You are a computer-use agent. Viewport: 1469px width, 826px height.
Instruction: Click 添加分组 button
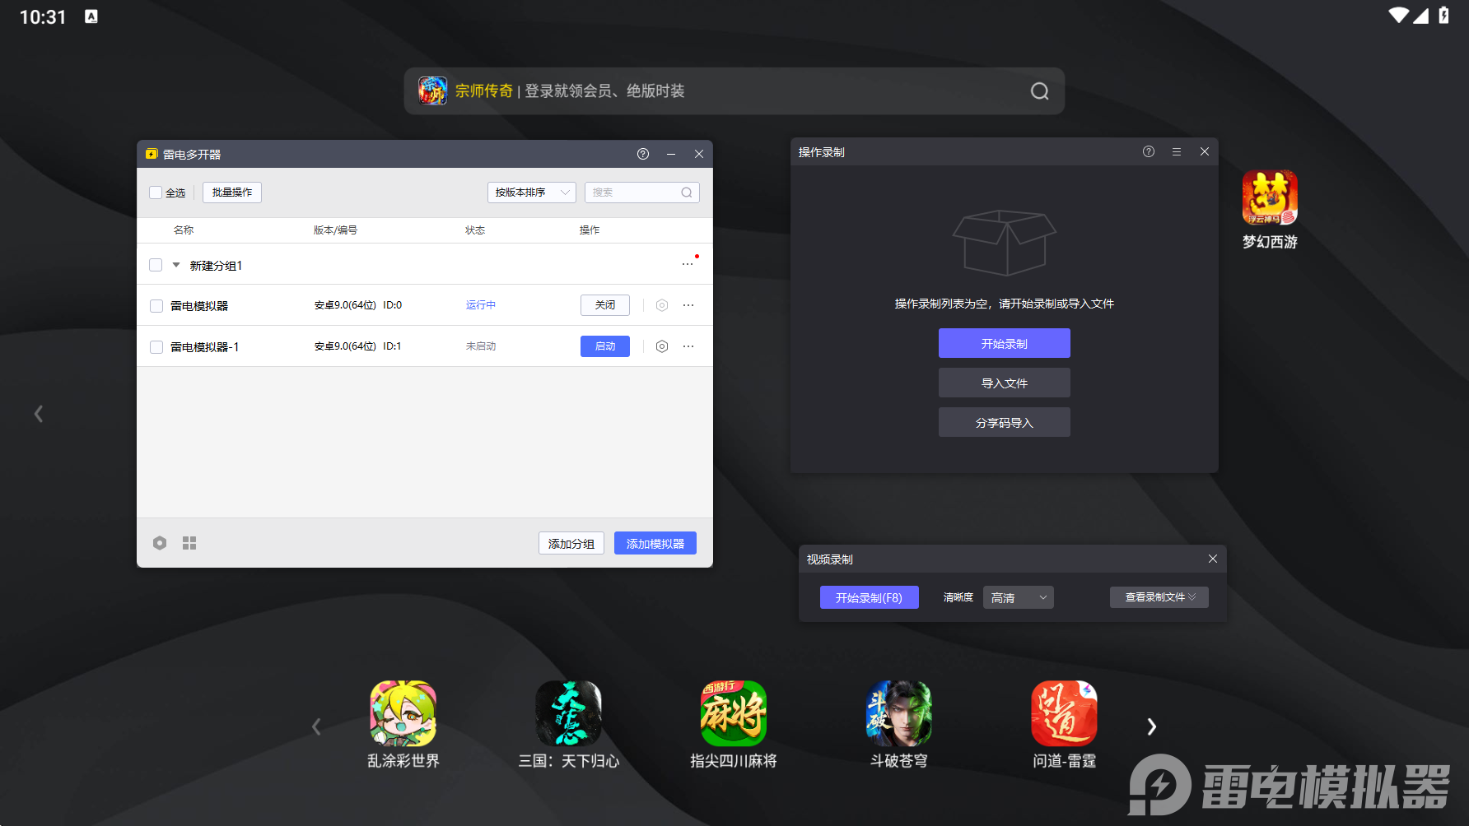point(571,543)
